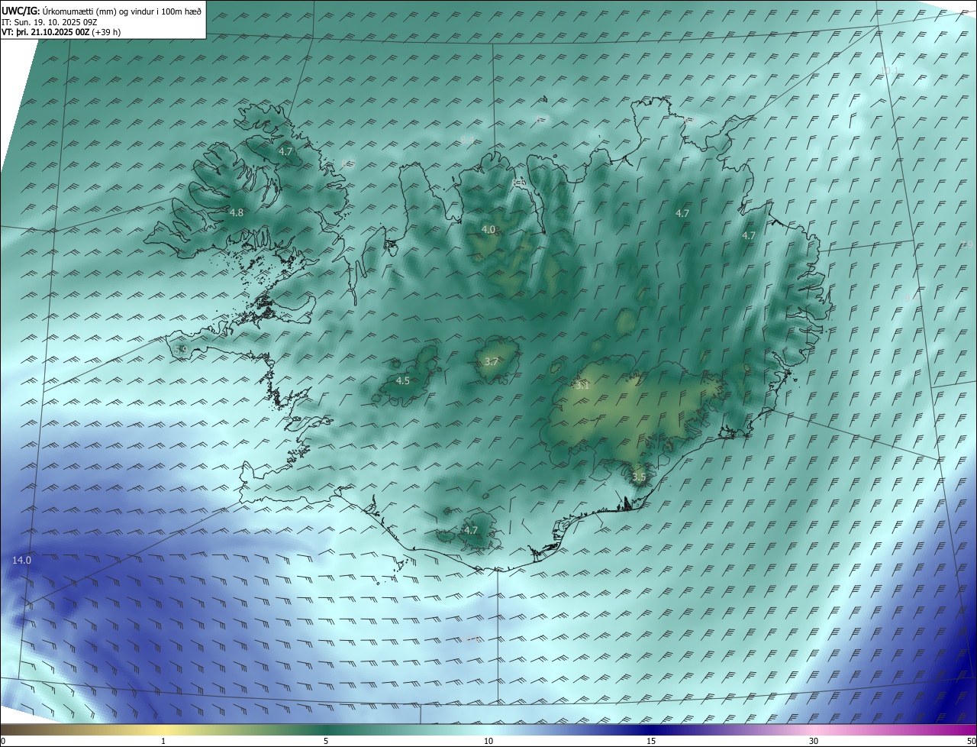Pick the 4.5 value label on the map
Viewport: 977px width, 747px height.
pyautogui.click(x=403, y=380)
